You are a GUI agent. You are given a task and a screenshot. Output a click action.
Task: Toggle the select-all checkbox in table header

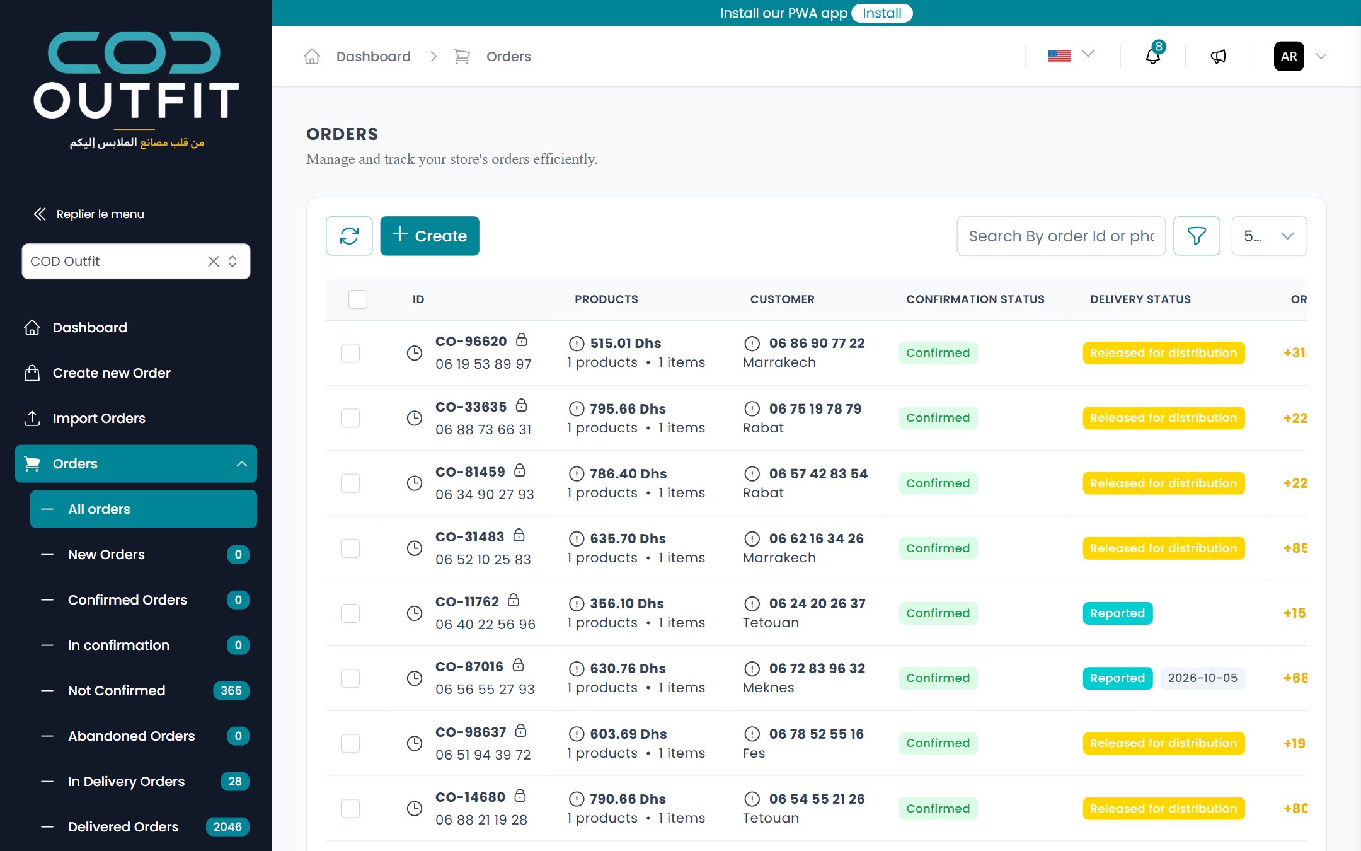click(358, 299)
